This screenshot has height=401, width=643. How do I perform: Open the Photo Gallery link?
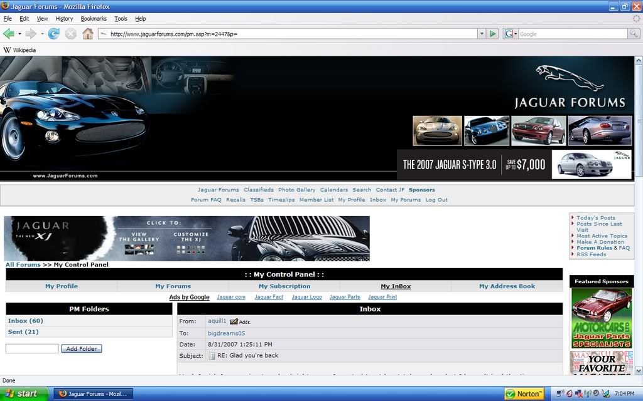pos(297,190)
